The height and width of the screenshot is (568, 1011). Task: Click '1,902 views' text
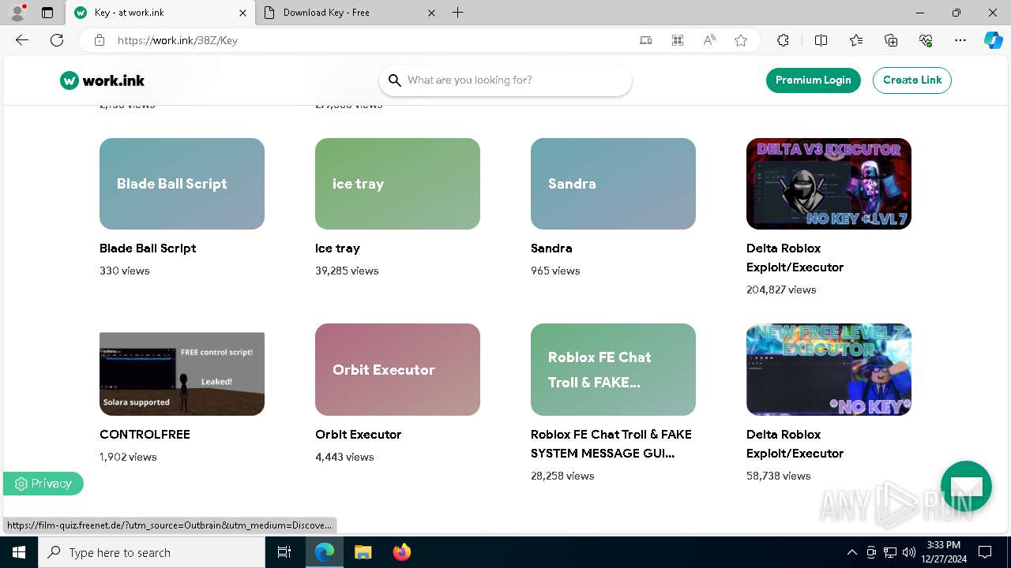tap(128, 457)
